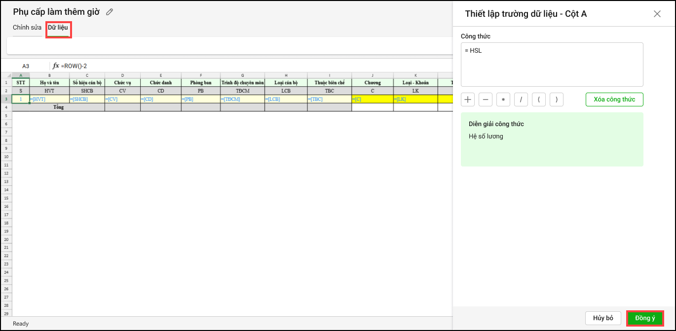Close the data field setup panel

[x=657, y=14]
